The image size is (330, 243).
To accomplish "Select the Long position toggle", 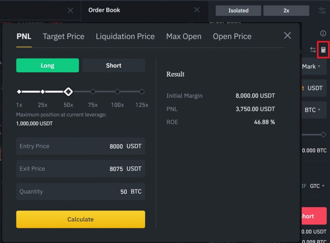I will 47,65.
